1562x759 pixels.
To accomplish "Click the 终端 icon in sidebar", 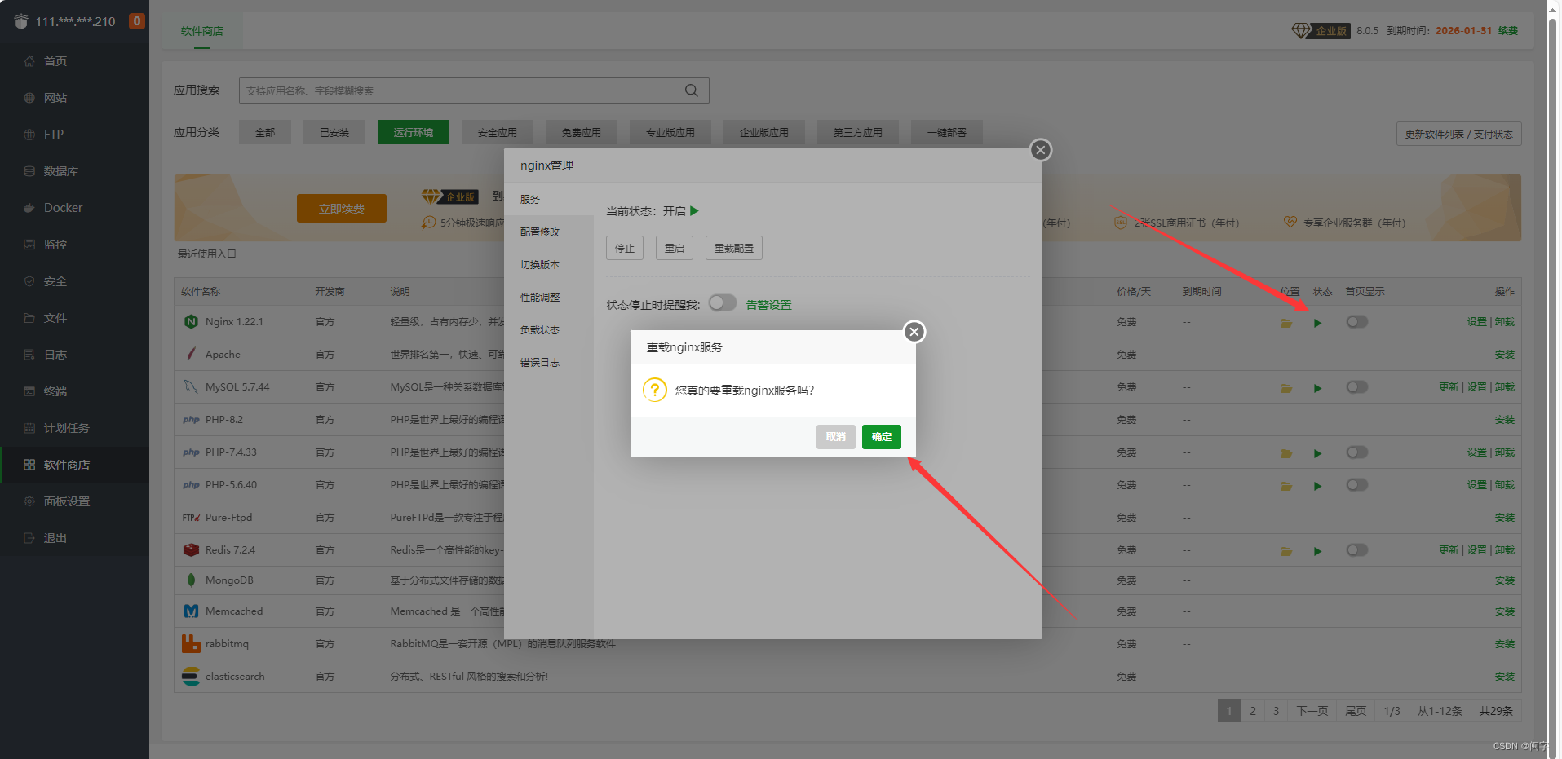I will click(x=29, y=391).
